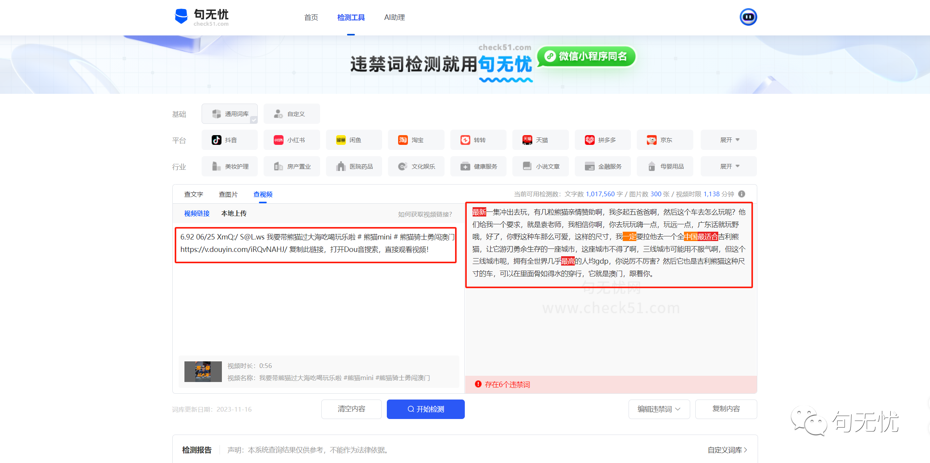Screen dimensions: 930x463
Task: Click the 自定义 user icon
Action: pyautogui.click(x=278, y=114)
